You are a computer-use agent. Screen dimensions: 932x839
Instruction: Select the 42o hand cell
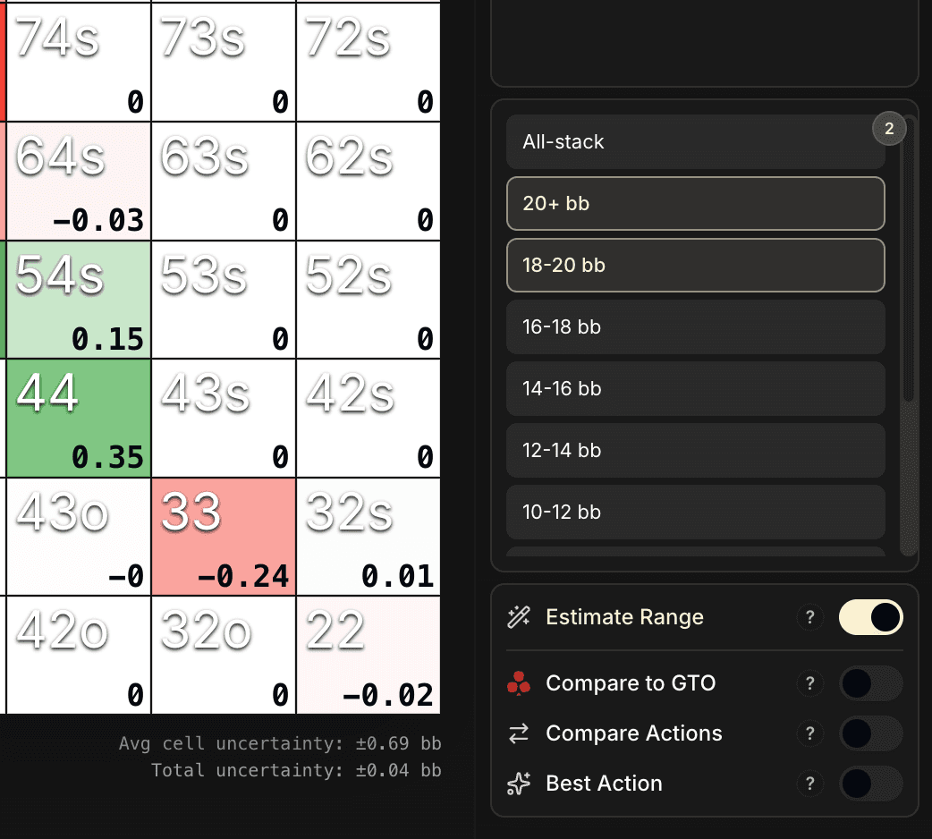click(79, 655)
